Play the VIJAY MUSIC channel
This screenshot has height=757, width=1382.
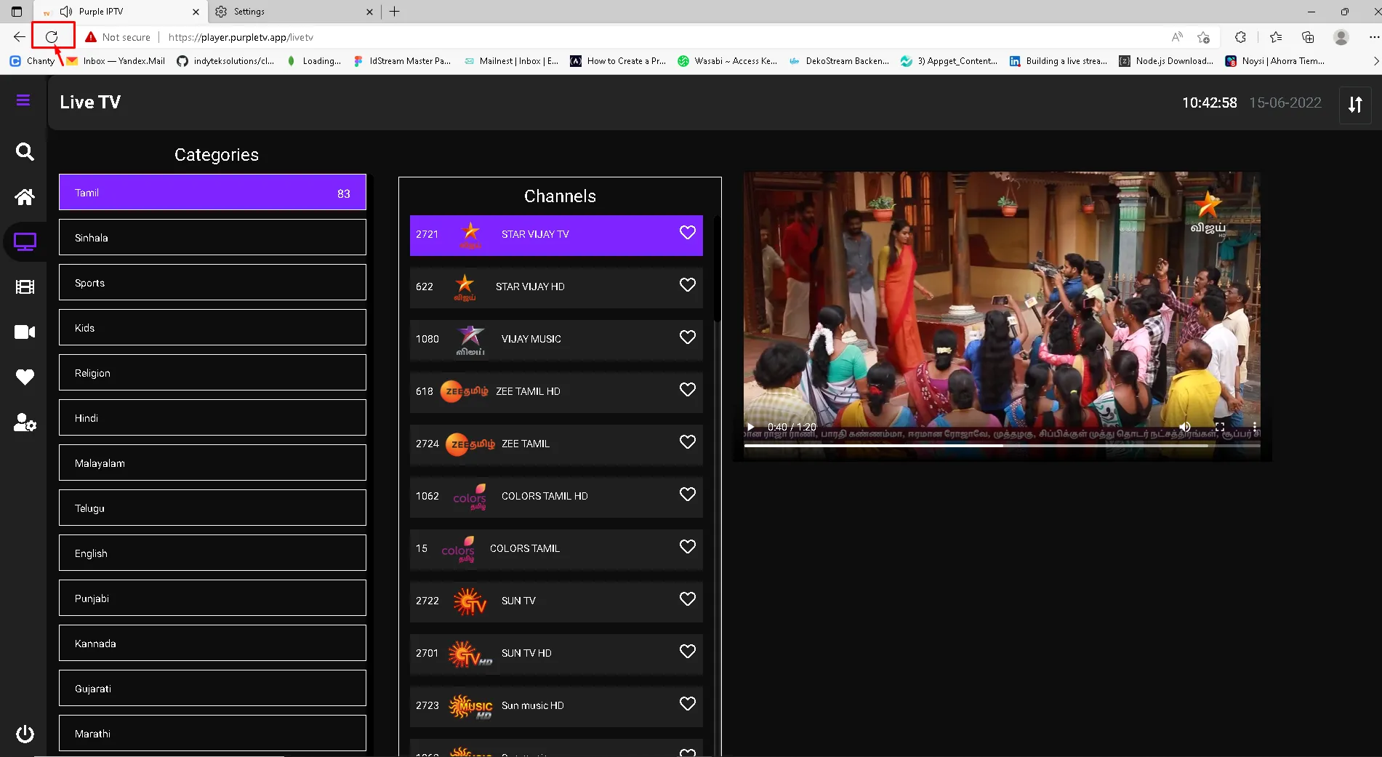point(556,340)
